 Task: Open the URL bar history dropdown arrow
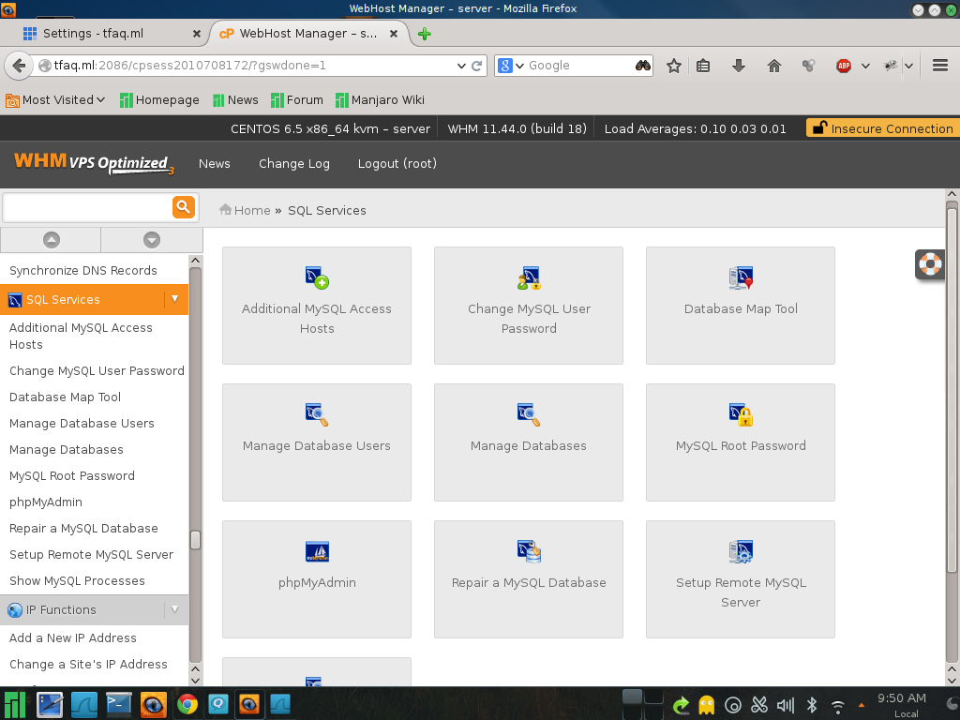click(460, 66)
